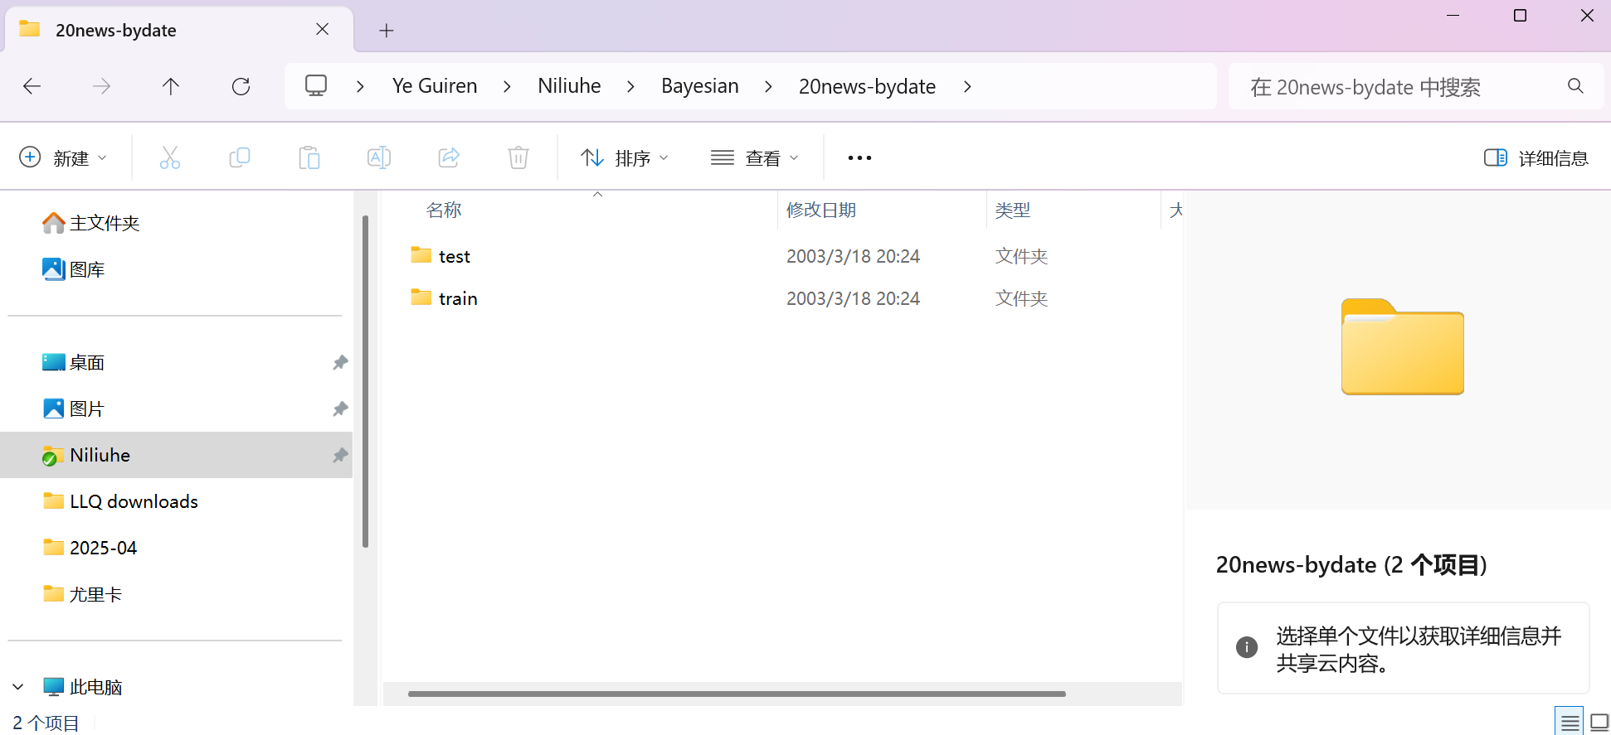This screenshot has width=1611, height=735.
Task: Click the Copy icon in toolbar
Action: pyautogui.click(x=240, y=157)
